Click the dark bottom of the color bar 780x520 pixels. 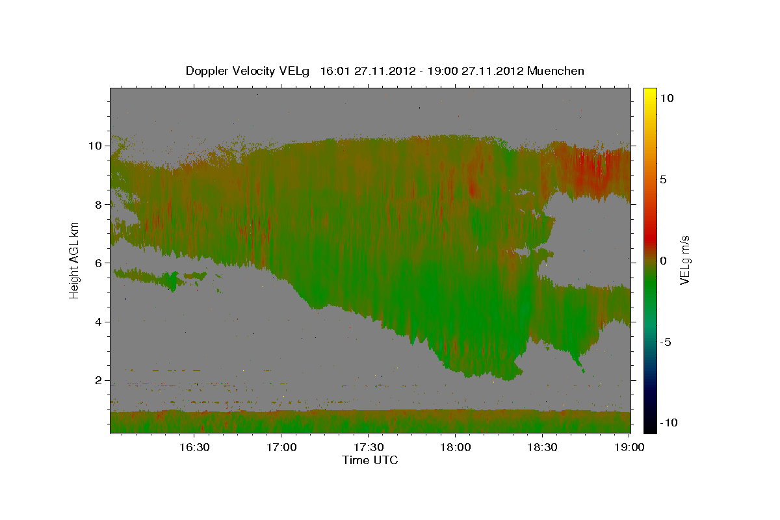coord(649,422)
